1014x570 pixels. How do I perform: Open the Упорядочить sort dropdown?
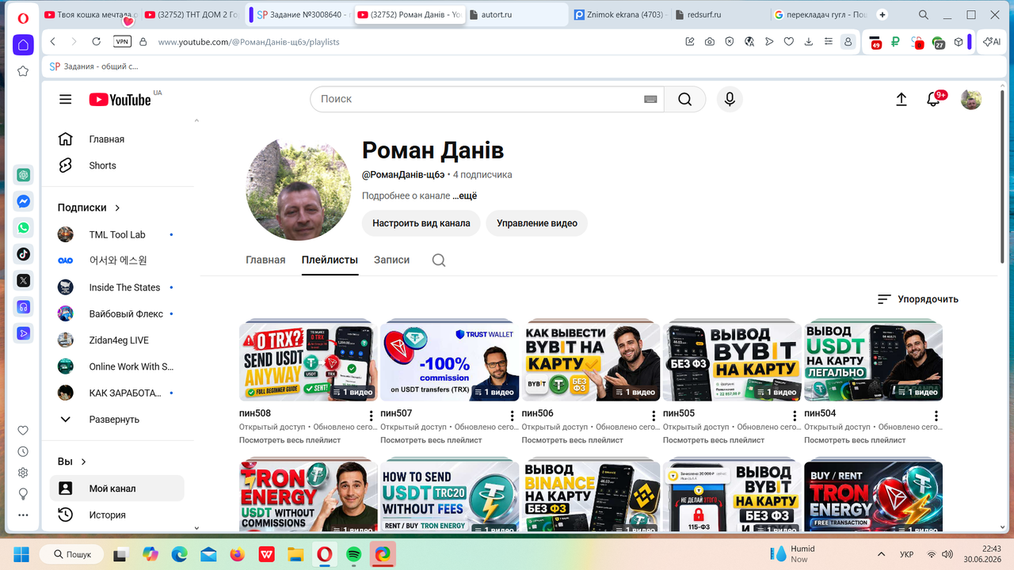click(917, 299)
